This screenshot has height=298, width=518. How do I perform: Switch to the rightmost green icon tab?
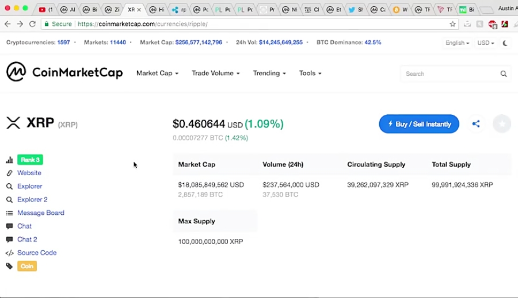pos(467,10)
